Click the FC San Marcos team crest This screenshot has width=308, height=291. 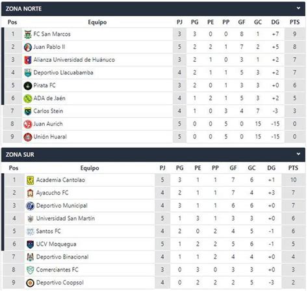28,35
